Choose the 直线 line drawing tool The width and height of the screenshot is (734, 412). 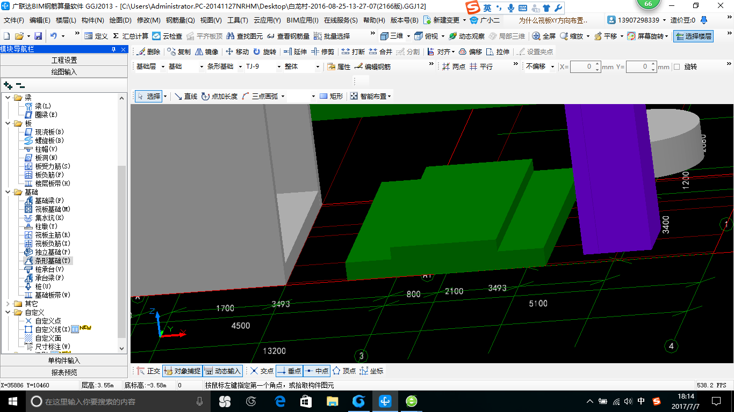click(x=186, y=96)
